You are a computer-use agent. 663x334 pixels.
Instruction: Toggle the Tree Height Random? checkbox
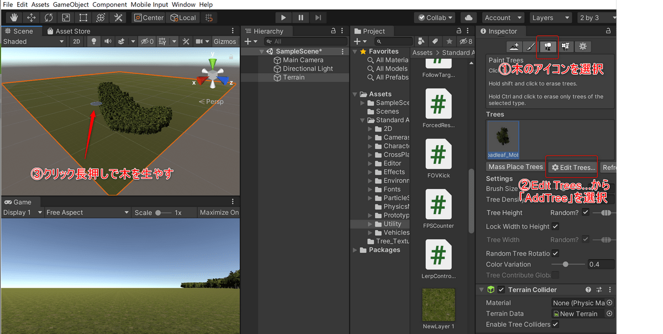586,213
